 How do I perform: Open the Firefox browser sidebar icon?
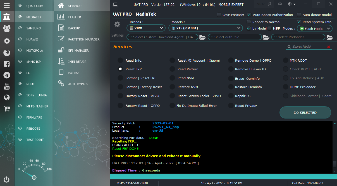[x=7, y=53]
